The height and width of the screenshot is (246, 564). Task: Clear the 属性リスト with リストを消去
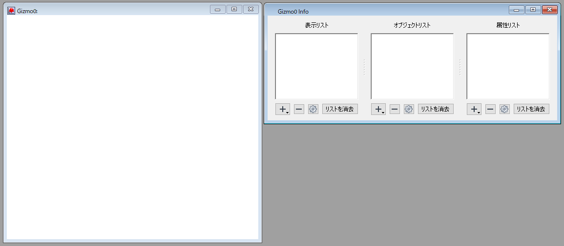[x=531, y=109]
